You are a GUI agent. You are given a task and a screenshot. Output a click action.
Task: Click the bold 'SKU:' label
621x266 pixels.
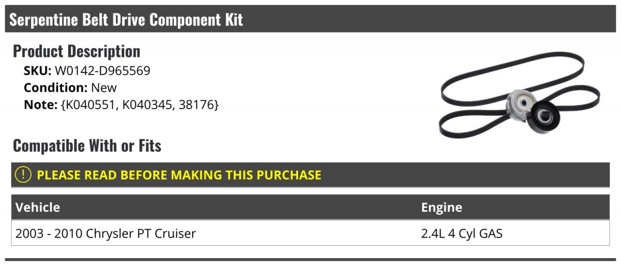38,70
